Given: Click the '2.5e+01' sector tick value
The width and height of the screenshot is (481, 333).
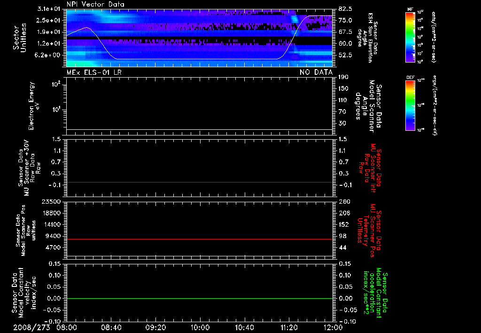Looking at the screenshot, I should coord(49,20).
